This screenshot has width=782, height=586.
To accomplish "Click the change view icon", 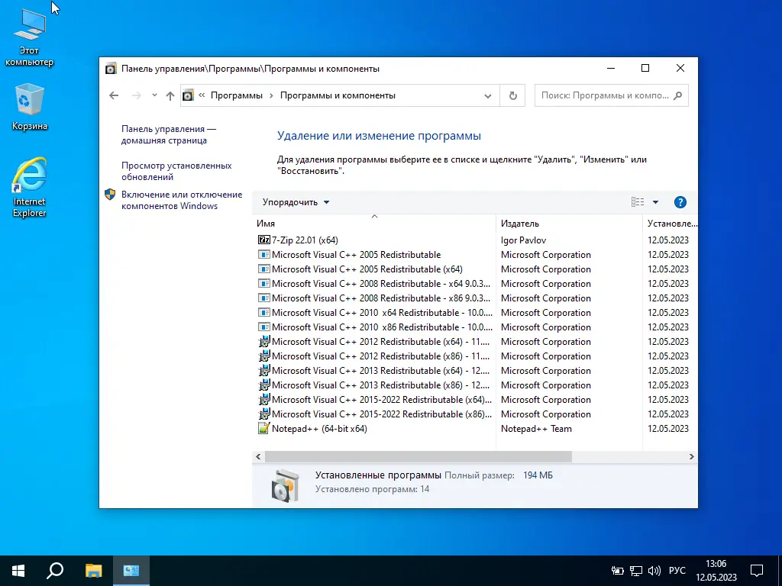I will (638, 201).
